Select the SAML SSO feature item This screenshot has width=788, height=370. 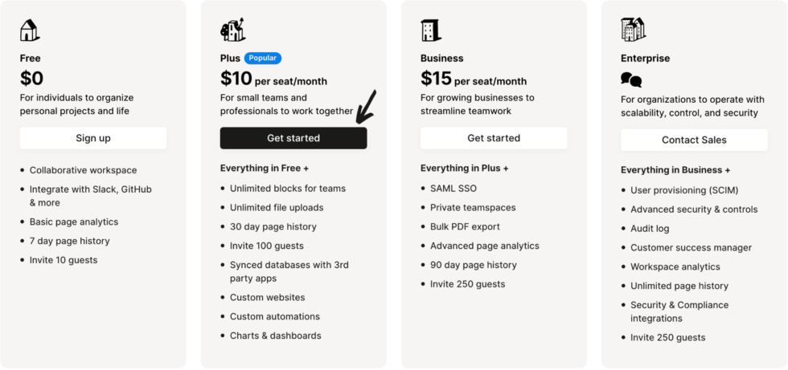tap(453, 189)
